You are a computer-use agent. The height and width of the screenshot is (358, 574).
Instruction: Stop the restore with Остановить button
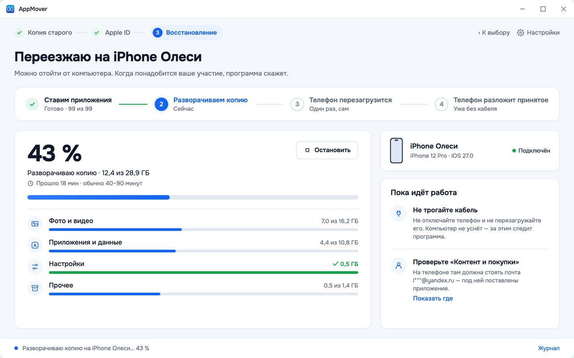[327, 150]
